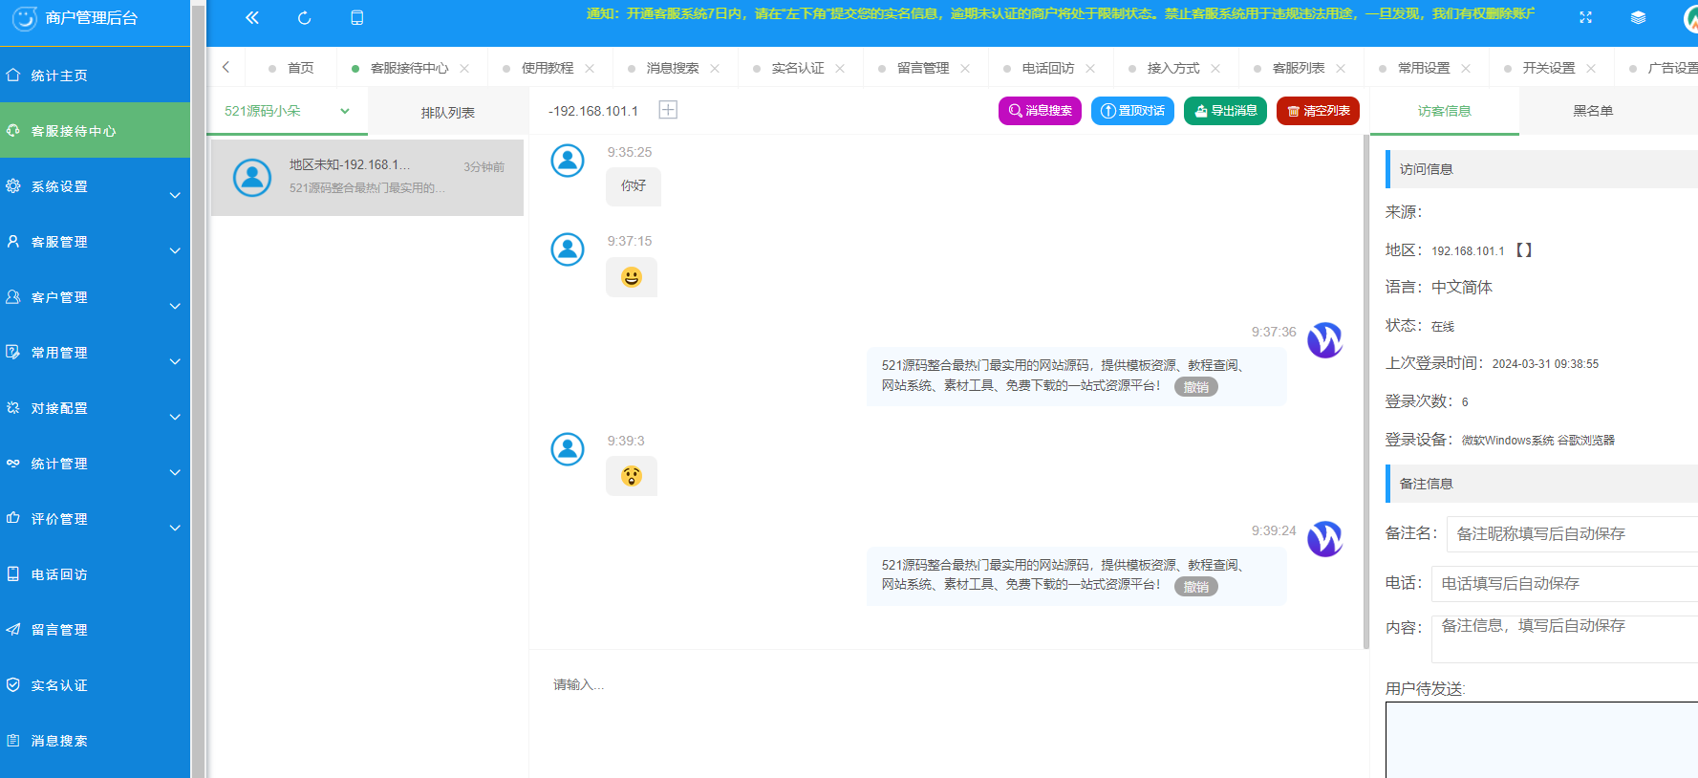Click the refresh page icon
1698x778 pixels.
pyautogui.click(x=304, y=17)
